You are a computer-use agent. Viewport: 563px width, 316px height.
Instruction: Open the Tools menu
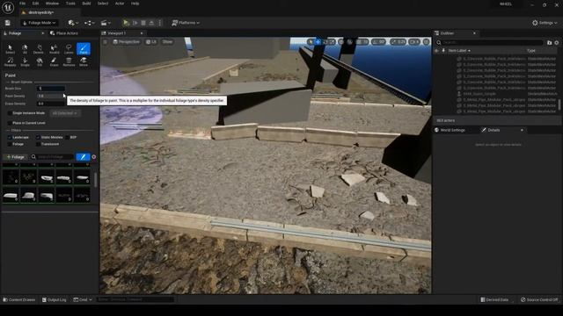coord(70,4)
